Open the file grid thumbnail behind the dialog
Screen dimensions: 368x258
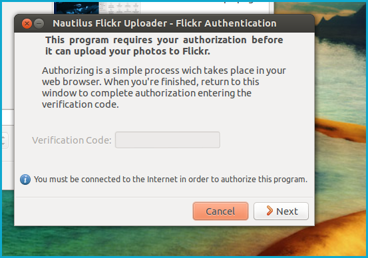[x=119, y=8]
